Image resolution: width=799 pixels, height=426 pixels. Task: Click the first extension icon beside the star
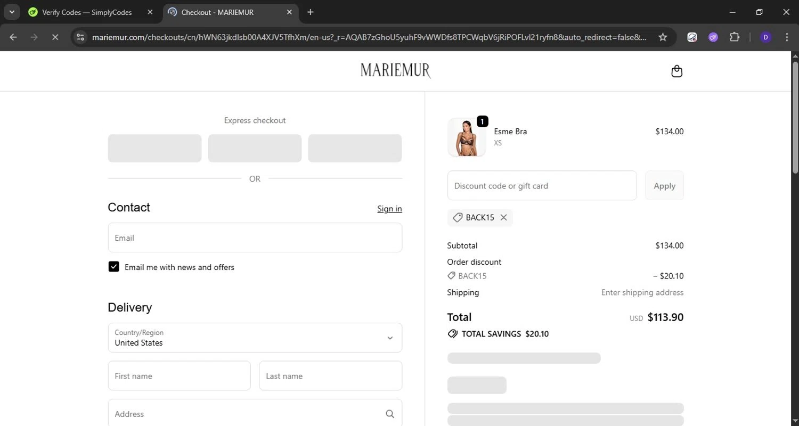point(692,37)
